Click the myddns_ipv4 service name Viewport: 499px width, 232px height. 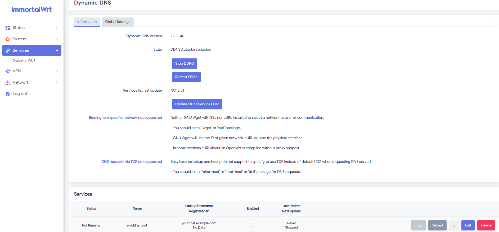[x=137, y=225]
